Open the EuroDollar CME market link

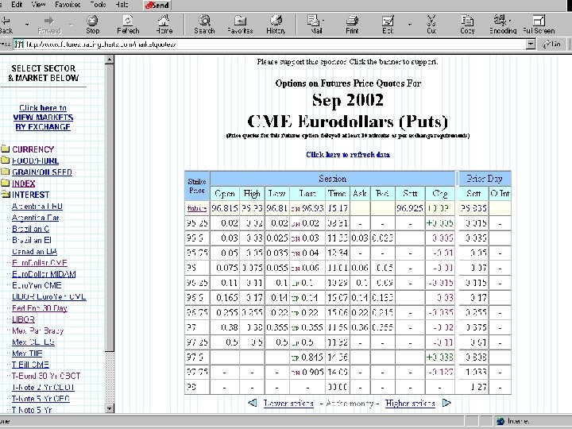pyautogui.click(x=40, y=263)
